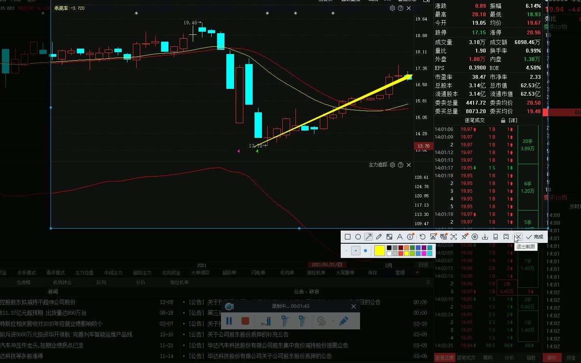Screen dimensions: 581x363
Task: Switch to the 大单博弈 indicator tab
Action: pos(200,273)
